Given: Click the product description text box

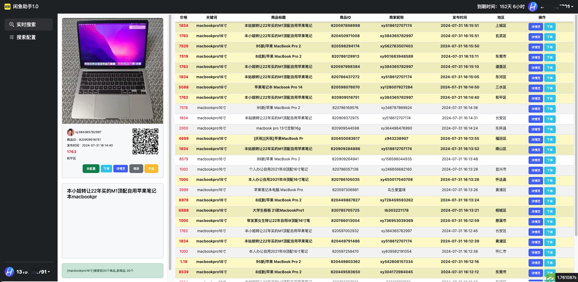Looking at the screenshot, I should coord(112,221).
